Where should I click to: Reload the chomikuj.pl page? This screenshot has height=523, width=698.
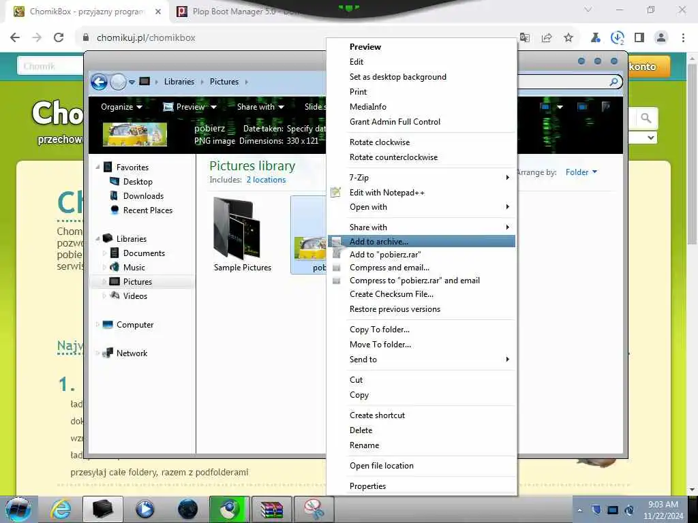click(59, 38)
